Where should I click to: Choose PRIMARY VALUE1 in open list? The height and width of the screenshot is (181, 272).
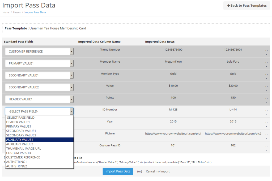pyautogui.click(x=40, y=126)
